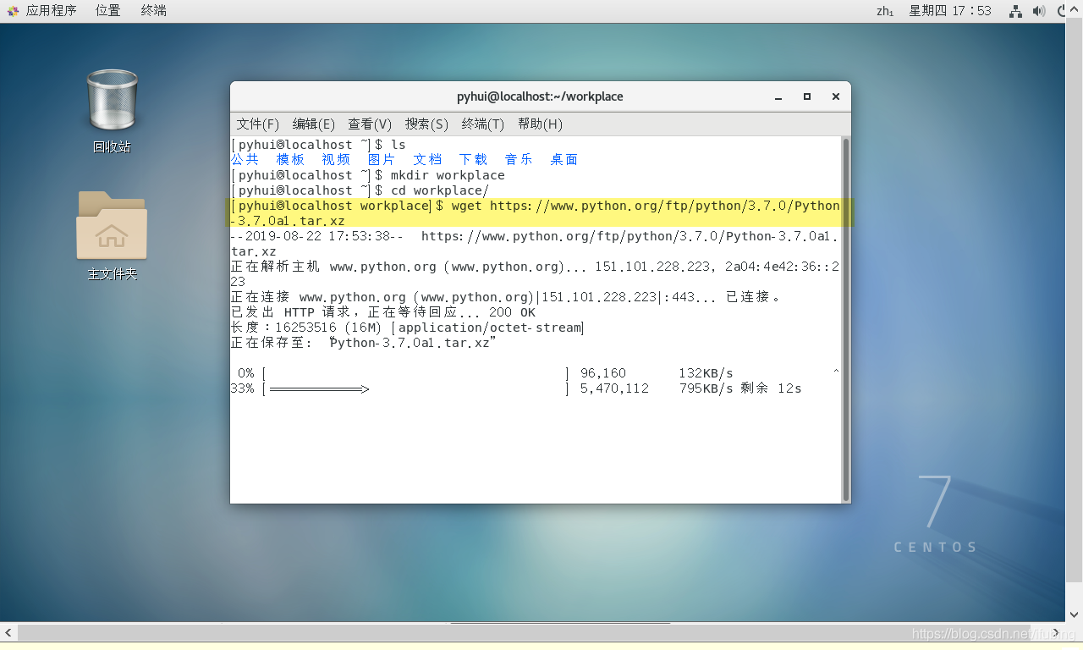
Task: Open the 文件(F) menu
Action: [257, 124]
